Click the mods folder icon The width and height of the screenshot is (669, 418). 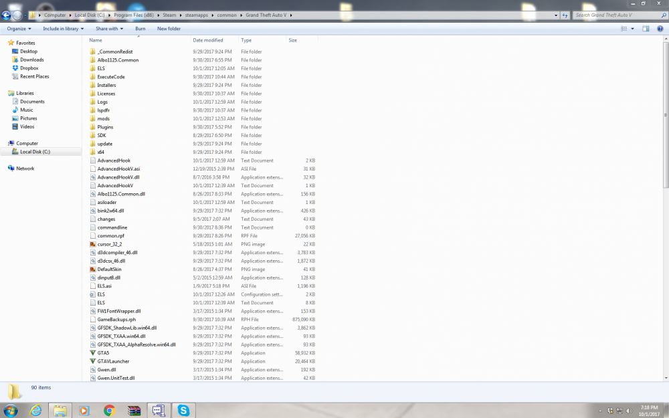(92, 118)
